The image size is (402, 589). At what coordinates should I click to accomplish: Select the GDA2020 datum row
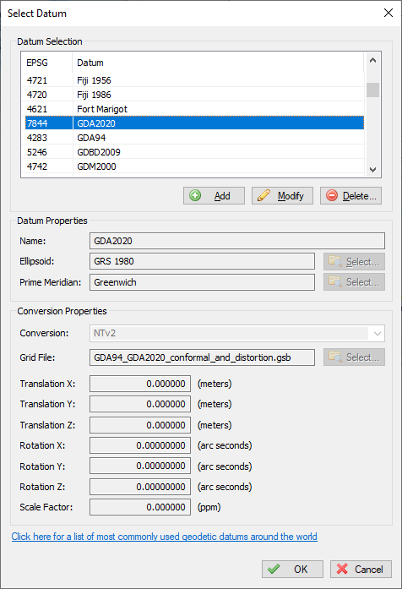(x=194, y=123)
